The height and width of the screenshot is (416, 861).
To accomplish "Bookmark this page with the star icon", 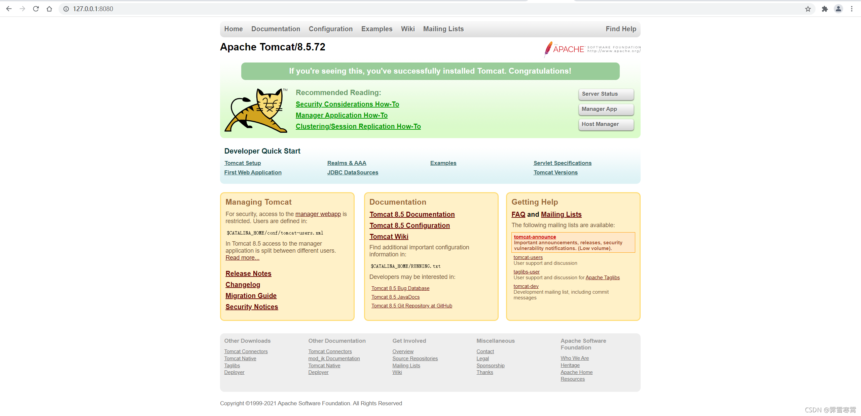I will click(808, 9).
